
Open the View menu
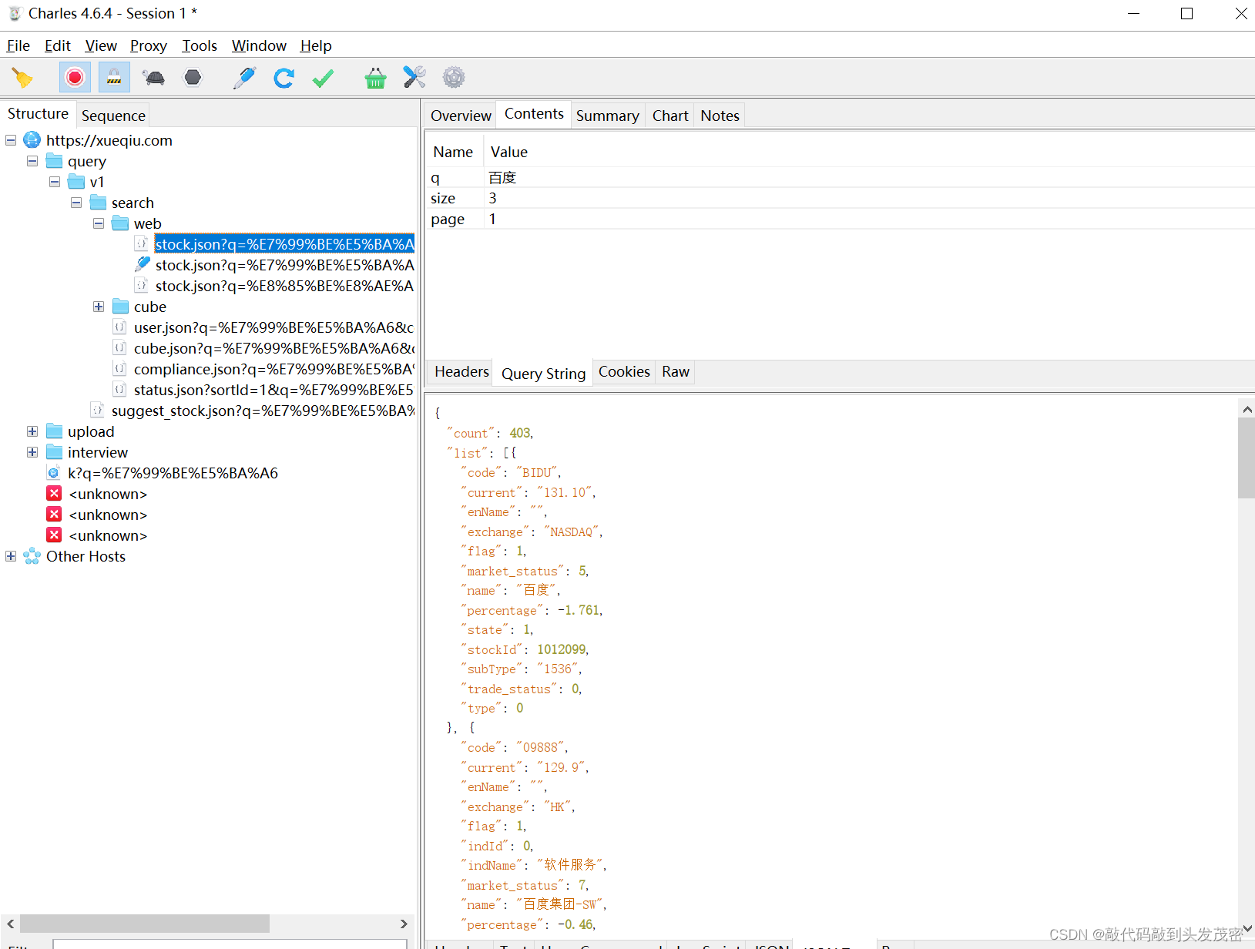pos(101,46)
